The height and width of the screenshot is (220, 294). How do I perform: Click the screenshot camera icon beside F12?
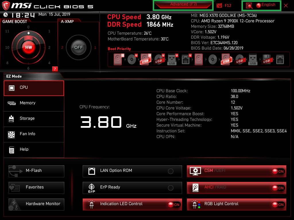click(x=219, y=5)
